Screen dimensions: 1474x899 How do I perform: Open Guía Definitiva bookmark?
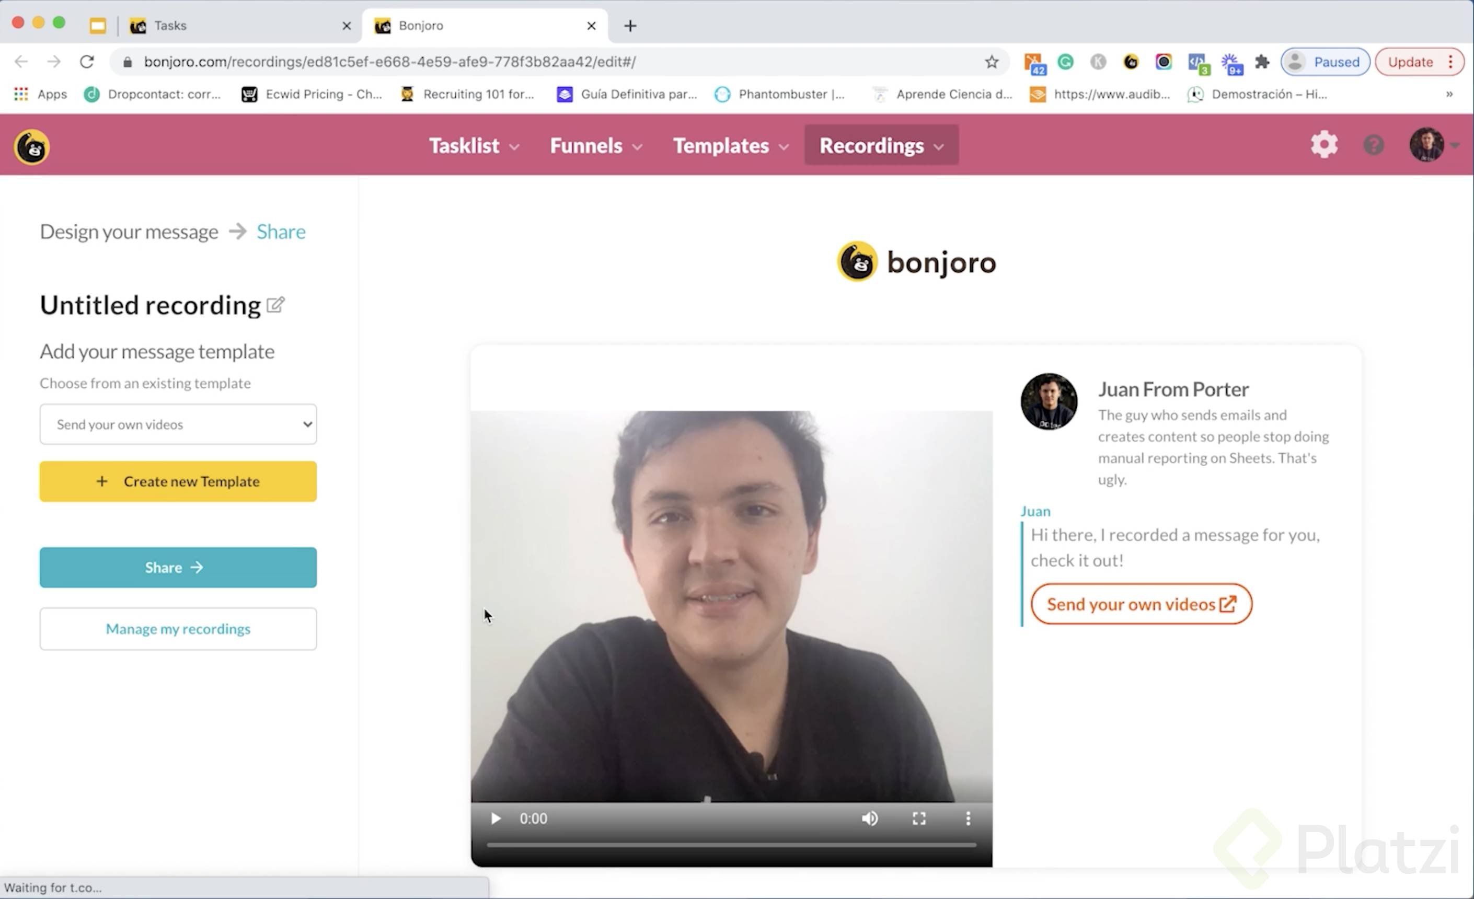coord(627,94)
